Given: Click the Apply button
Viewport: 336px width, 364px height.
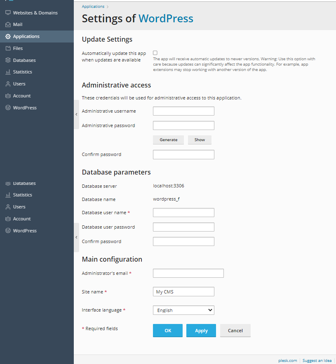Looking at the screenshot, I should (x=201, y=331).
